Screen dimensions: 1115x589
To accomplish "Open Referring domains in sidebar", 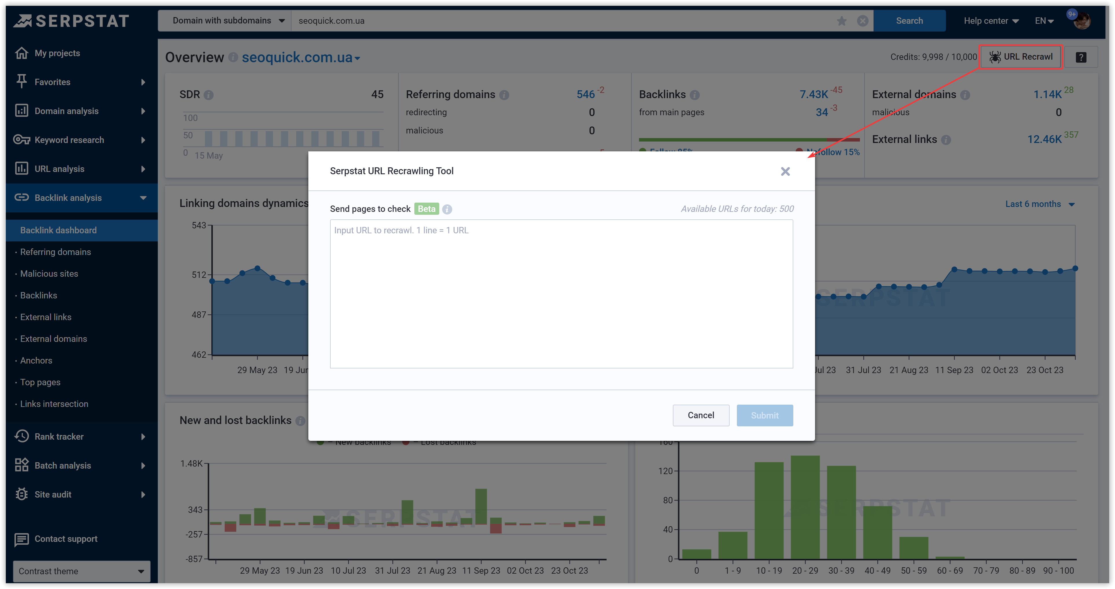I will tap(55, 252).
